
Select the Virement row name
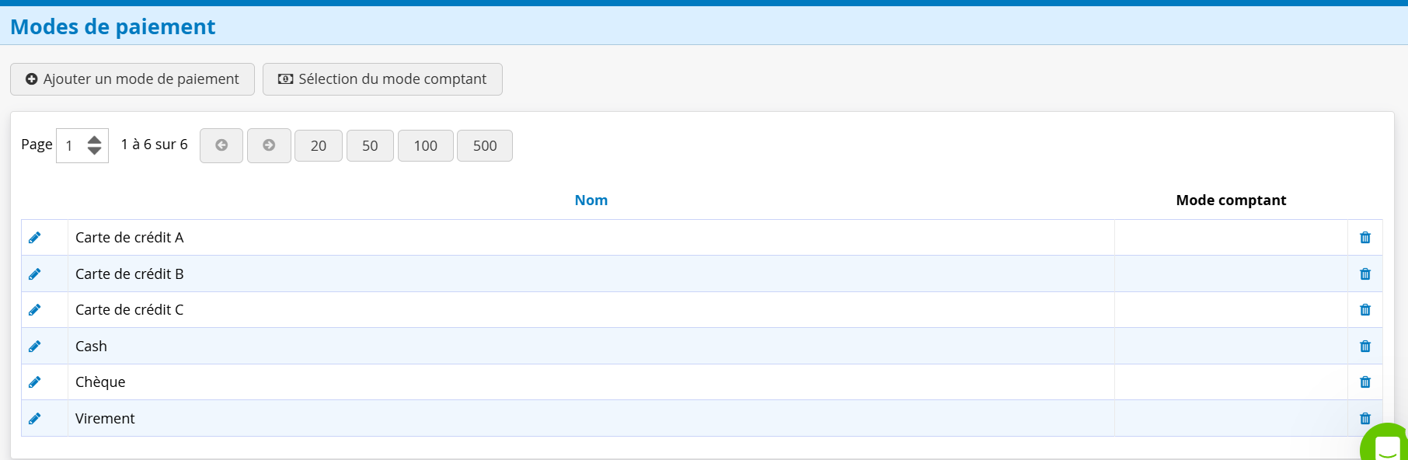pyautogui.click(x=105, y=419)
